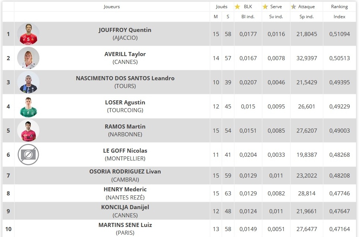Sort by the Ranking column header
Viewport: 359px width, 237px height.
coord(339,7)
